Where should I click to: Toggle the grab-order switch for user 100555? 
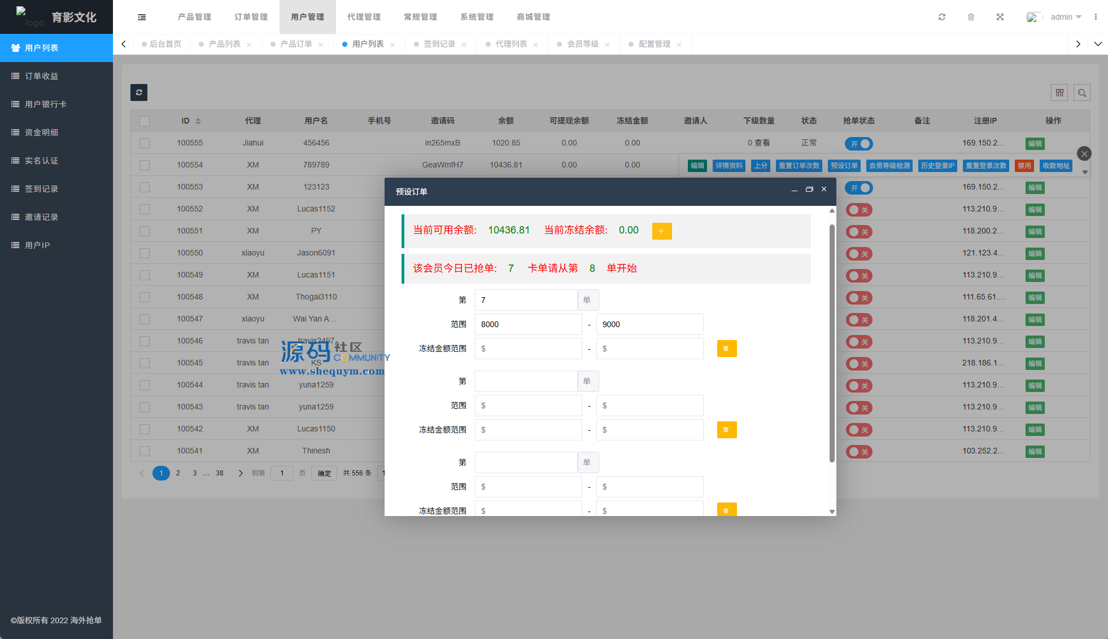(858, 144)
